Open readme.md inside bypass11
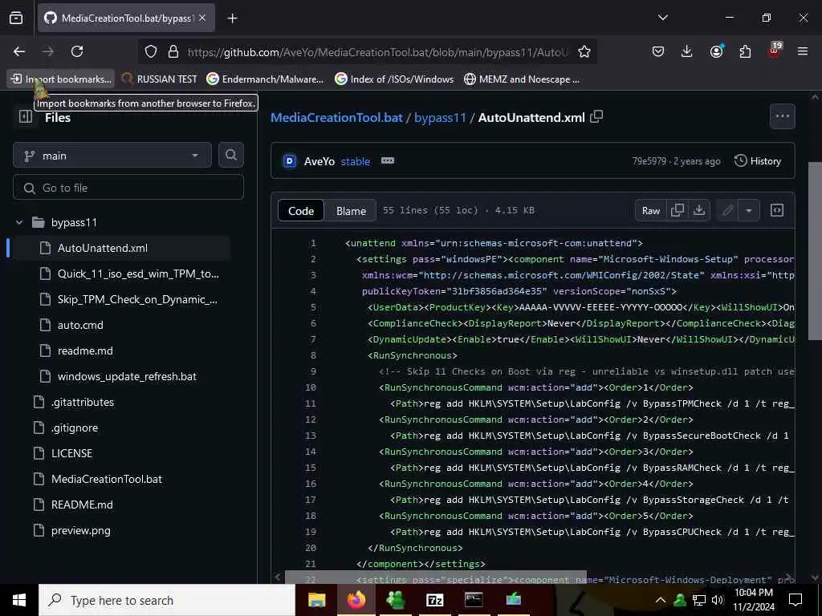 (85, 351)
